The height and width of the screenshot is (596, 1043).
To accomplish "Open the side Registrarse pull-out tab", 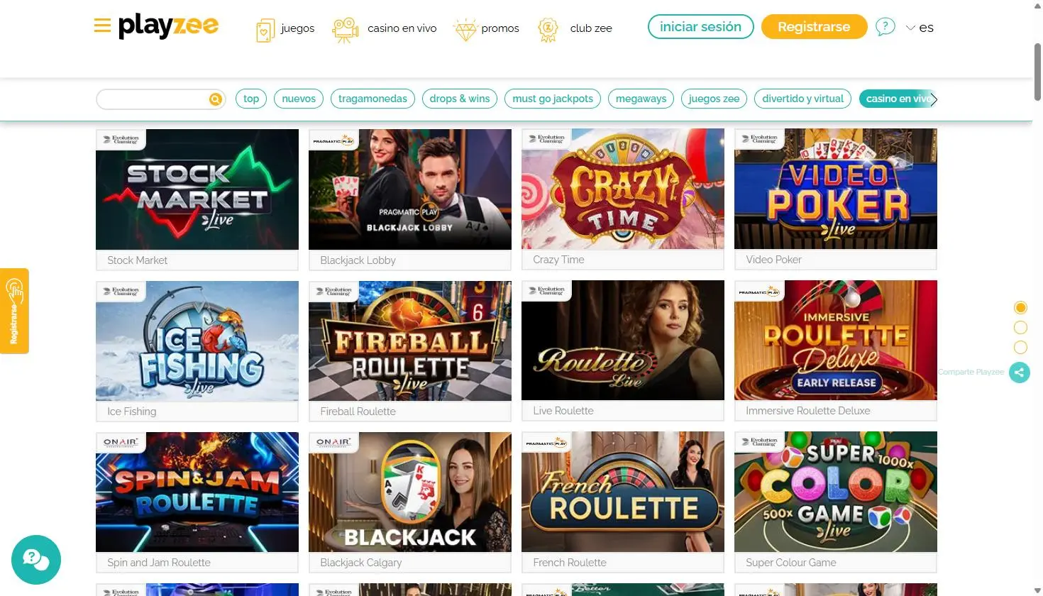I will click(x=14, y=311).
